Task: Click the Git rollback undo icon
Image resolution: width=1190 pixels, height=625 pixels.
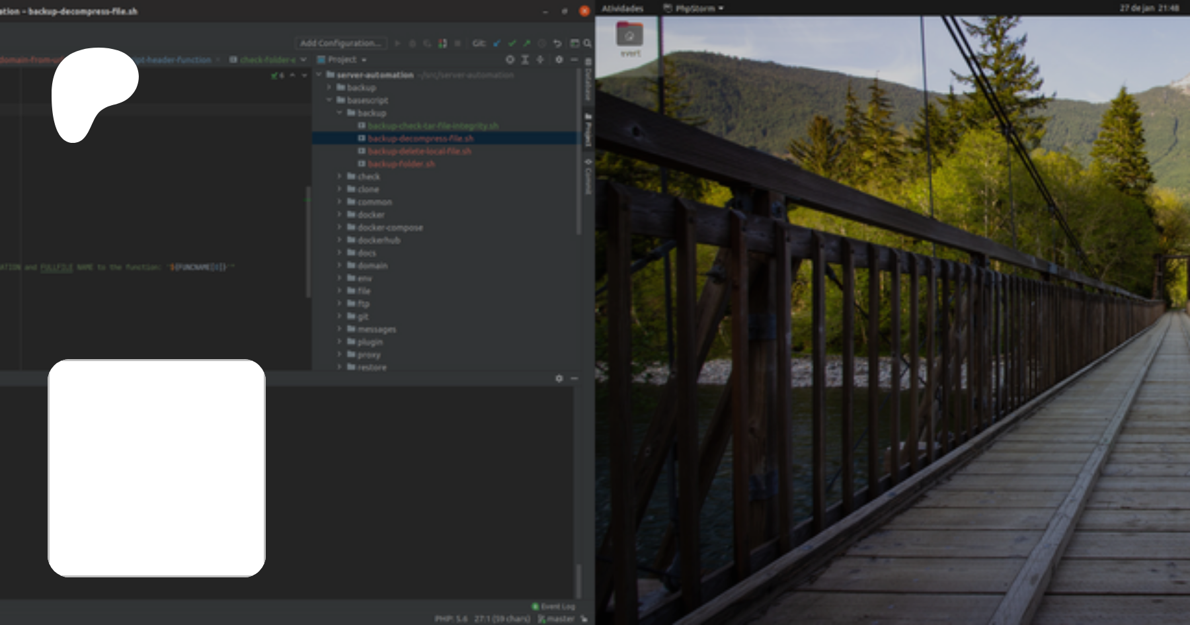Action: [x=557, y=43]
